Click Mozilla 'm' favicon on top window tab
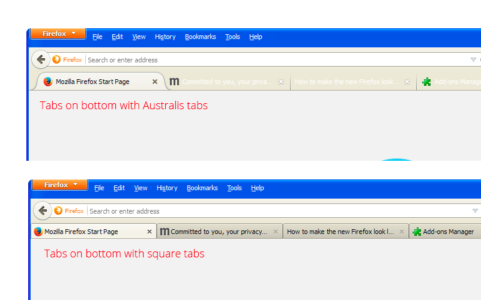Viewport: 481px width, 300px height. (174, 82)
